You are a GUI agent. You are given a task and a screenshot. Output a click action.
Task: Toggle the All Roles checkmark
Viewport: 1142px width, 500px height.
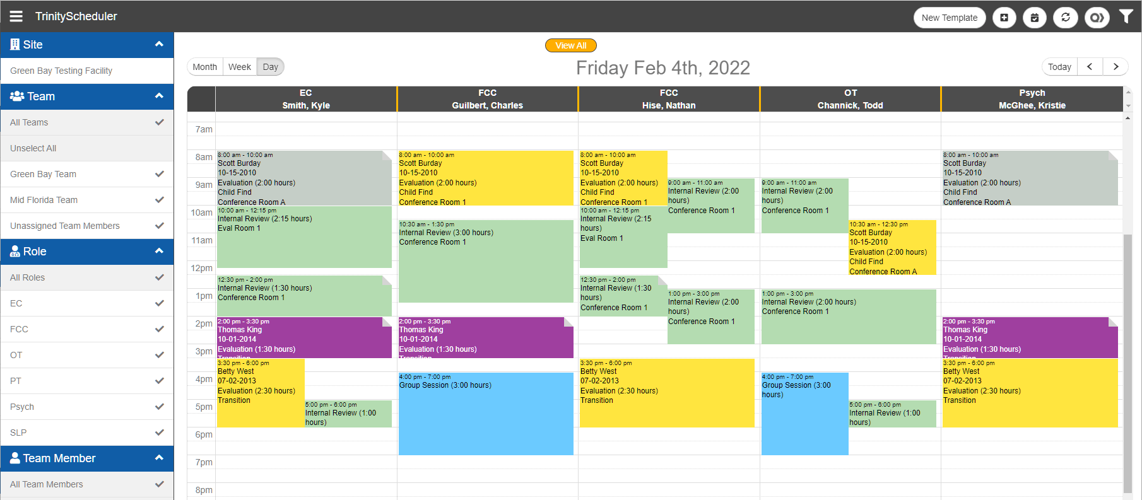coord(159,277)
